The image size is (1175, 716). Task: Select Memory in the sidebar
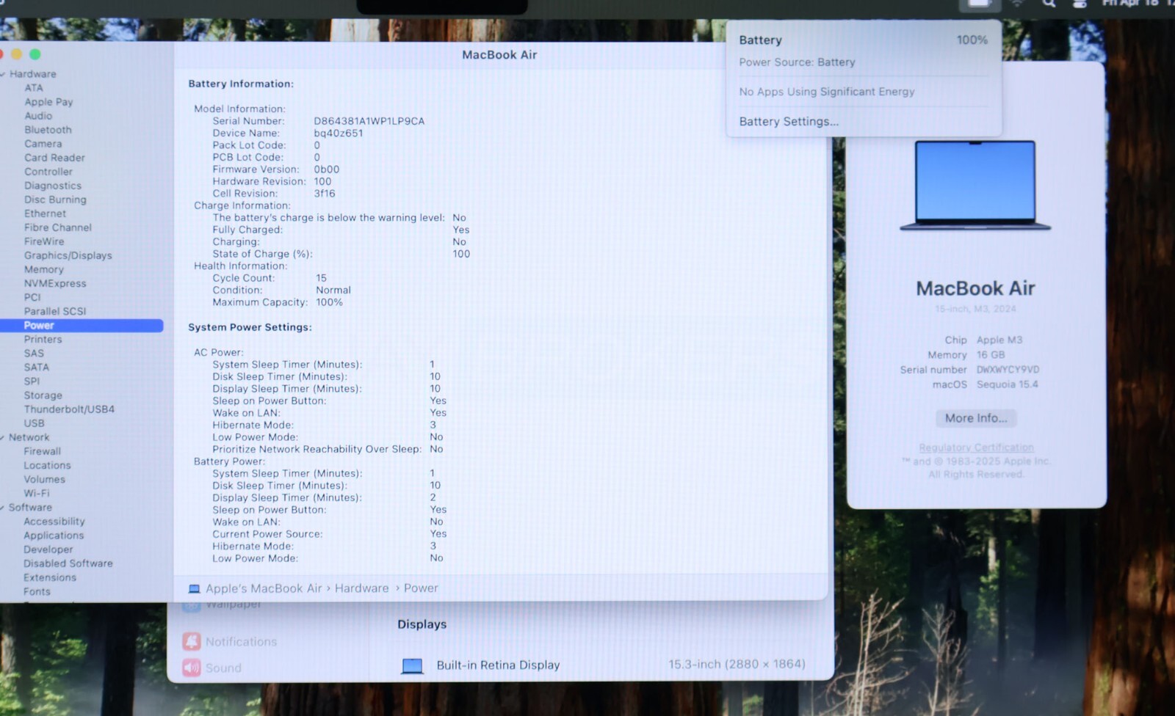tap(44, 269)
